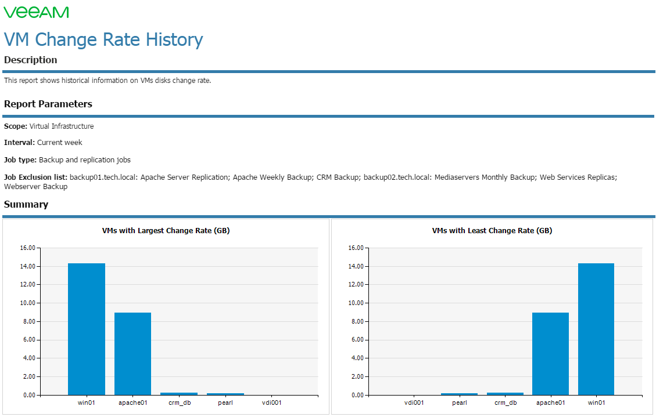The image size is (656, 417).
Task: Click the apache01 axis label in Least Change Rate chart
Action: [551, 403]
